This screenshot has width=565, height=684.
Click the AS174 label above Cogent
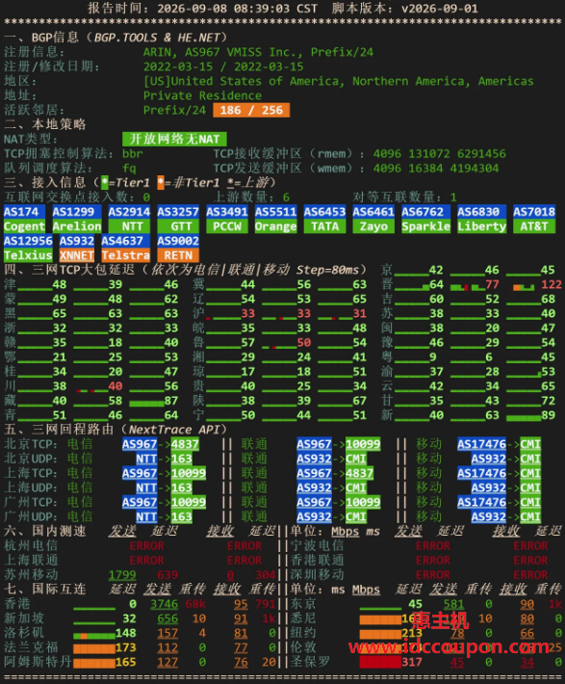pos(24,212)
